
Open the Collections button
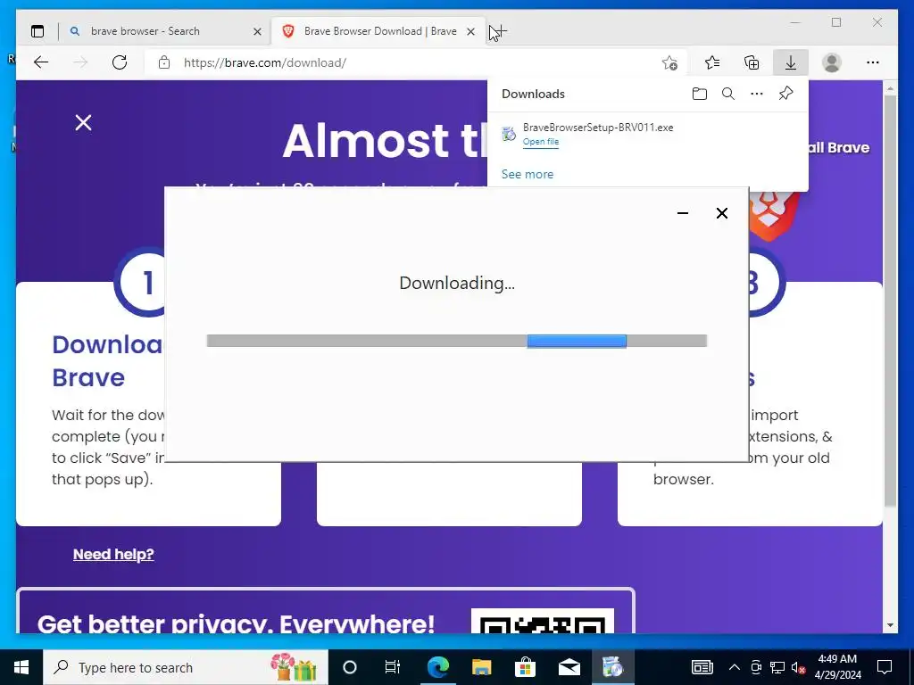(752, 62)
